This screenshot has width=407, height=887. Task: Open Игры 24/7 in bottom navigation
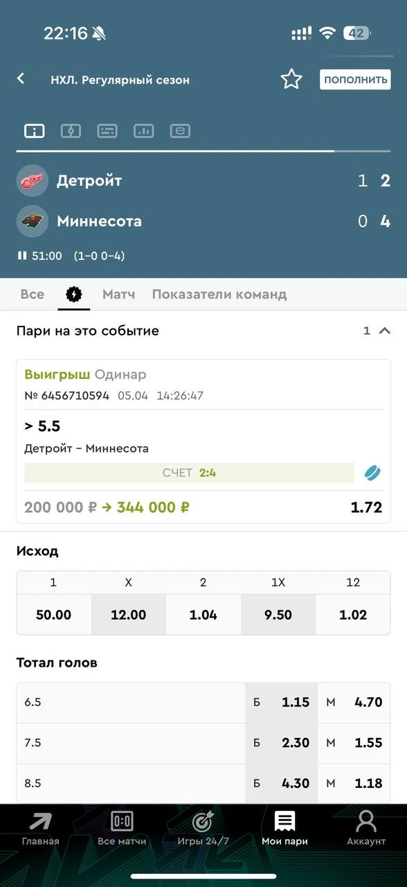coord(203,828)
